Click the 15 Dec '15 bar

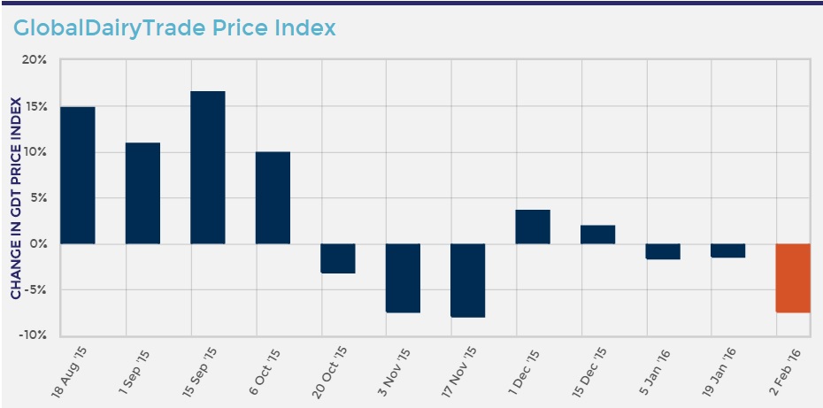click(x=598, y=235)
